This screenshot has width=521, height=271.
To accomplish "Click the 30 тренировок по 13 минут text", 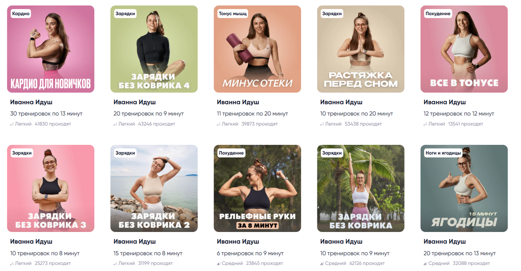I will 46,114.
